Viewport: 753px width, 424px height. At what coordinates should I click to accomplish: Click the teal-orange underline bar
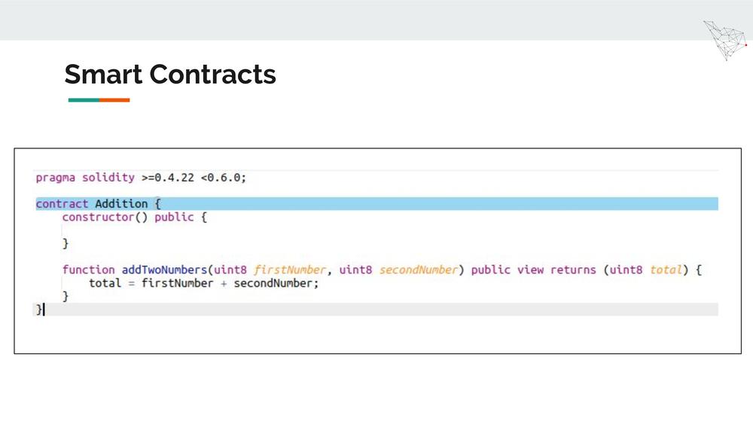coord(99,100)
